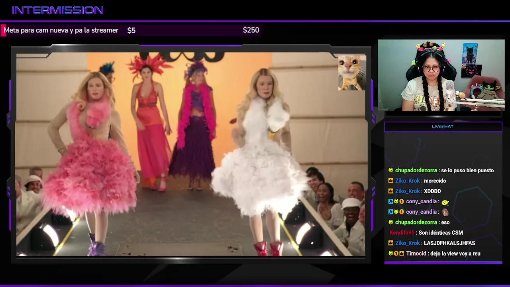
Task: Click message text "merecido"
Action: coord(435,181)
